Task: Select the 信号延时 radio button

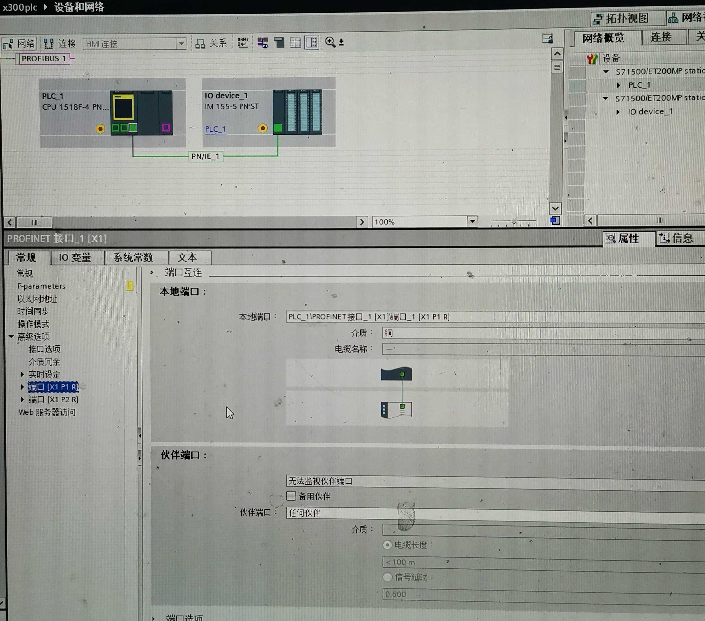Action: pos(387,577)
